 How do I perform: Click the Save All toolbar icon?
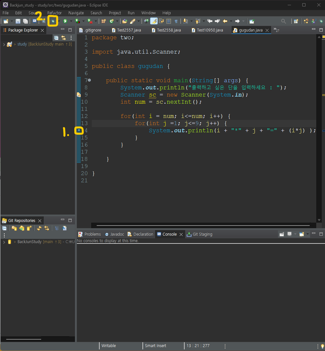tap(26, 21)
